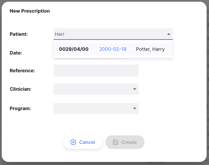Select Potter, Harry from patient suggestions
Image resolution: width=209 pixels, height=165 pixels.
pyautogui.click(x=150, y=49)
